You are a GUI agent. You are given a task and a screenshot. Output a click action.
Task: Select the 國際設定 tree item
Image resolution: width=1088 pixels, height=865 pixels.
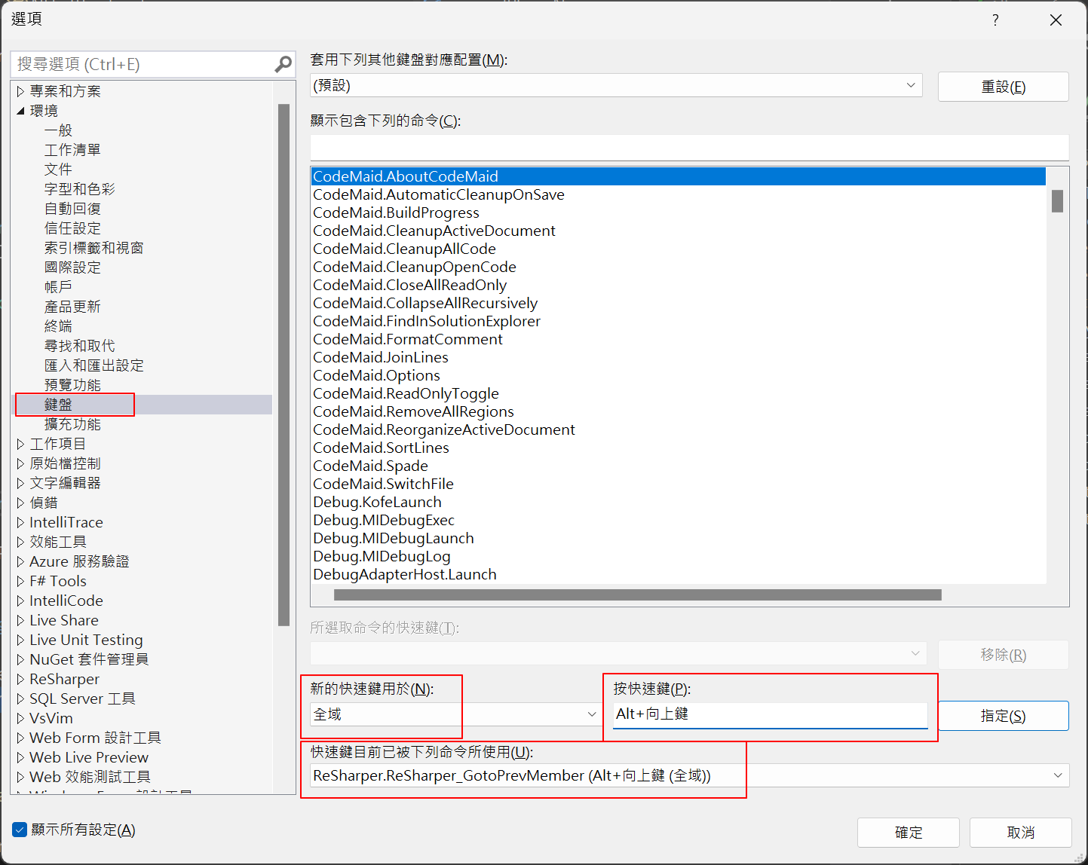pyautogui.click(x=72, y=267)
